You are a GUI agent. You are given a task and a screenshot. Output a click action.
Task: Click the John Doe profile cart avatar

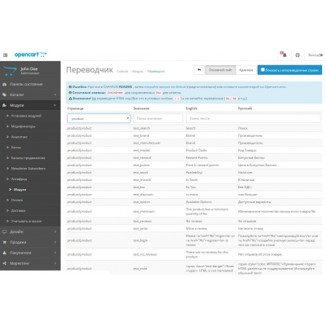coord(10,71)
